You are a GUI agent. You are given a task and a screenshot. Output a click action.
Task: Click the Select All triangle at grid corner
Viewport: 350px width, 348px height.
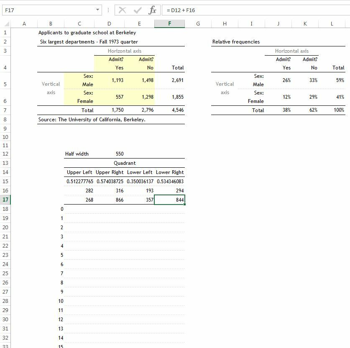pyautogui.click(x=7, y=23)
